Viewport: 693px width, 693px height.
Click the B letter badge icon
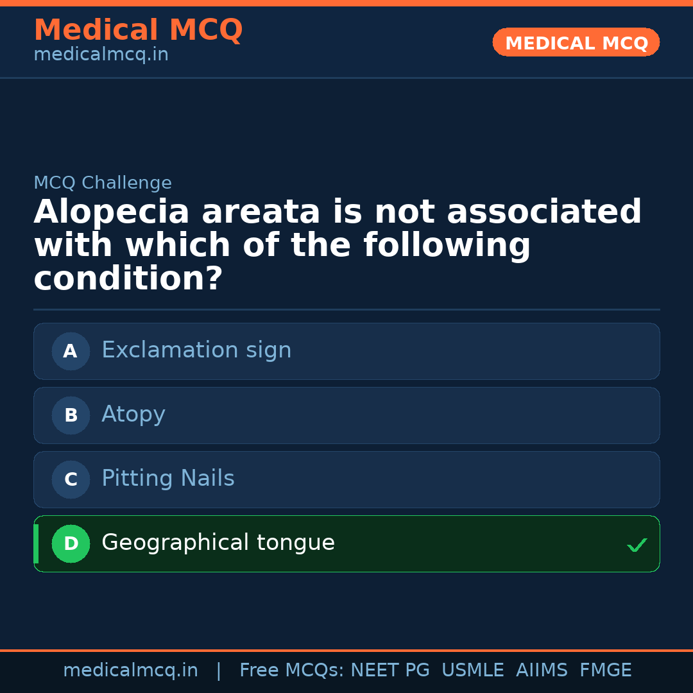(x=71, y=415)
